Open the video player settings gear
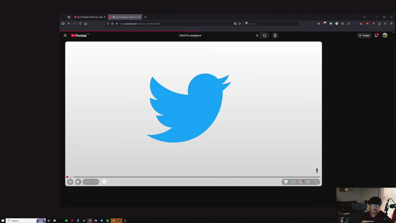Viewport: 396px width, 223px height. 301,182
